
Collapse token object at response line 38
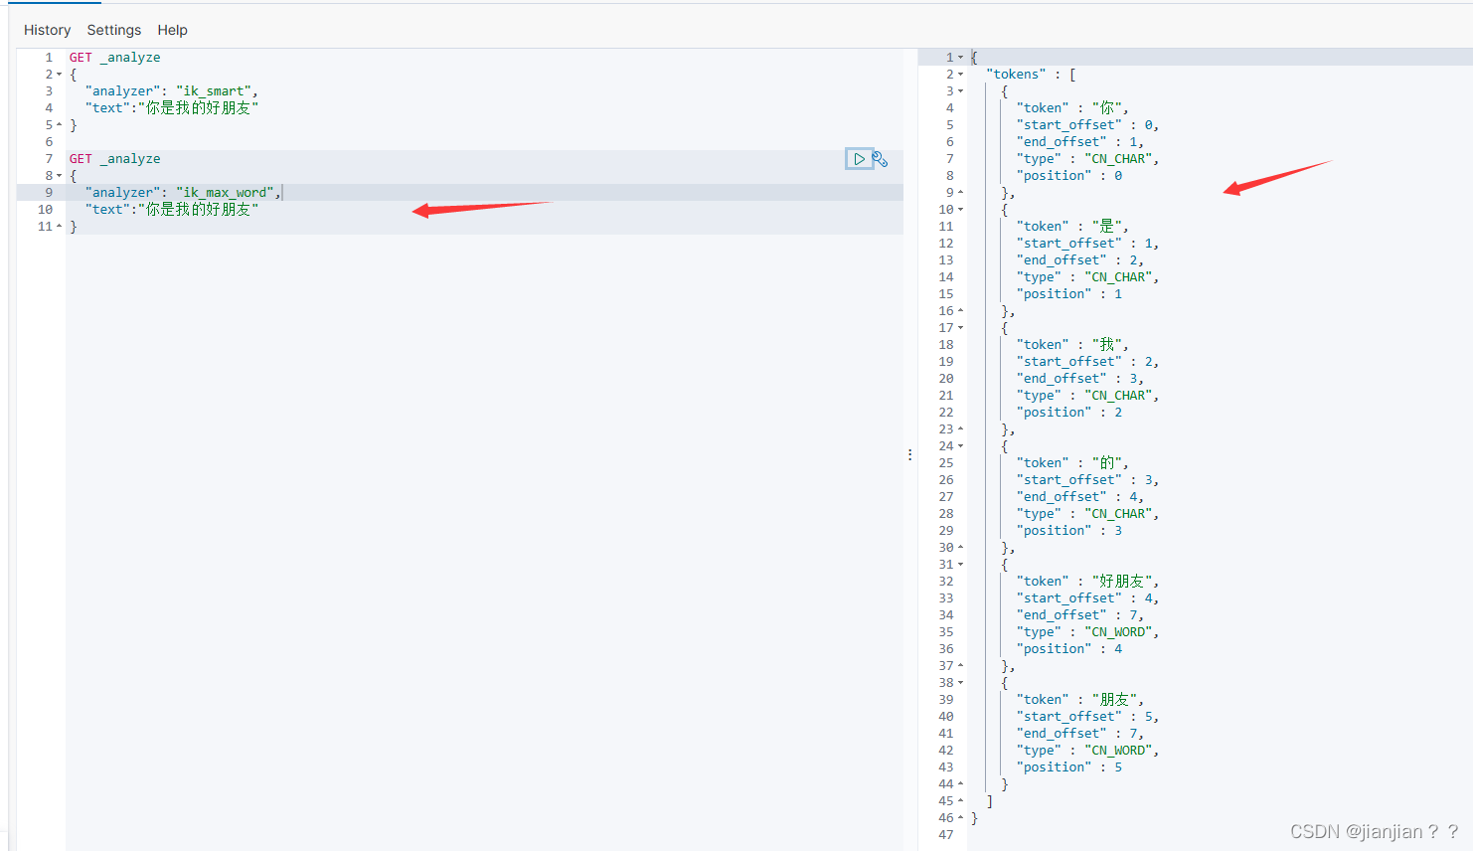click(x=960, y=683)
